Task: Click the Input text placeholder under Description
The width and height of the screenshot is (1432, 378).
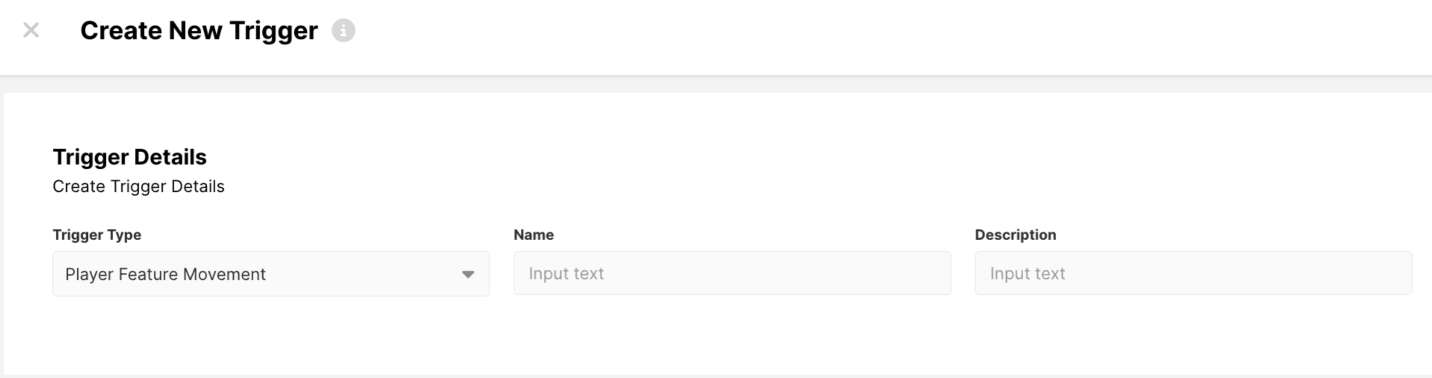Action: [1027, 273]
